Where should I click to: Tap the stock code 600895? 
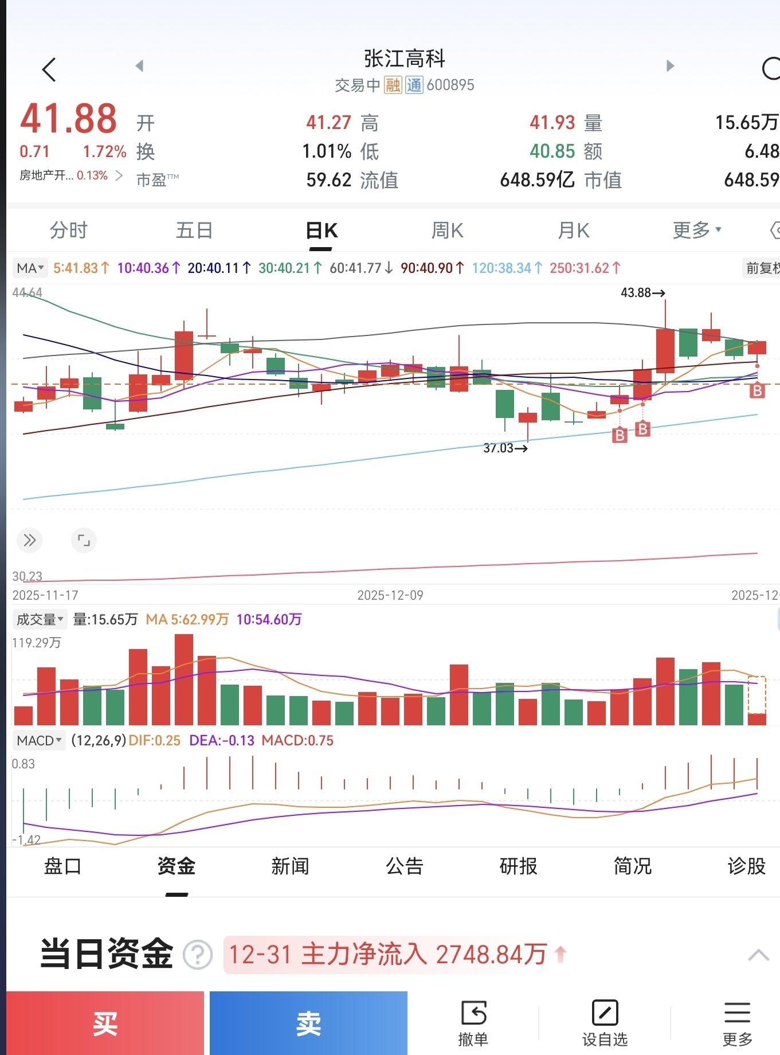450,85
